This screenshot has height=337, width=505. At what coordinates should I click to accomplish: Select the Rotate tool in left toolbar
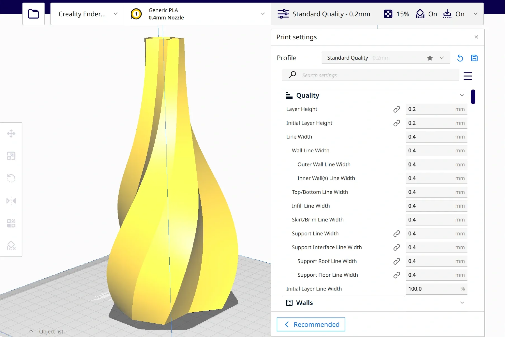(11, 178)
